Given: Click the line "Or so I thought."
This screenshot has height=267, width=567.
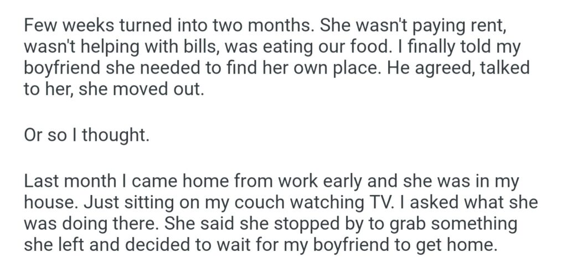Looking at the screenshot, I should coord(86,135).
